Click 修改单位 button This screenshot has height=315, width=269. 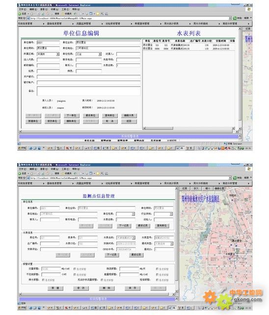[x=52, y=121]
